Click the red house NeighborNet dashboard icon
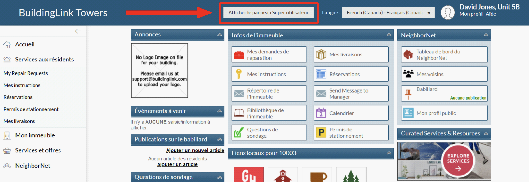This screenshot has width=529, height=182. (408, 54)
